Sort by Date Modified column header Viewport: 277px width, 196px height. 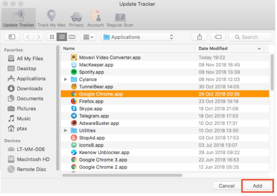click(229, 49)
